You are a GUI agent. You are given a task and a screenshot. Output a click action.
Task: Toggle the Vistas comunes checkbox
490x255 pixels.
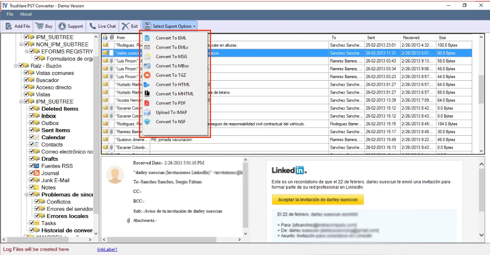[x=26, y=73]
